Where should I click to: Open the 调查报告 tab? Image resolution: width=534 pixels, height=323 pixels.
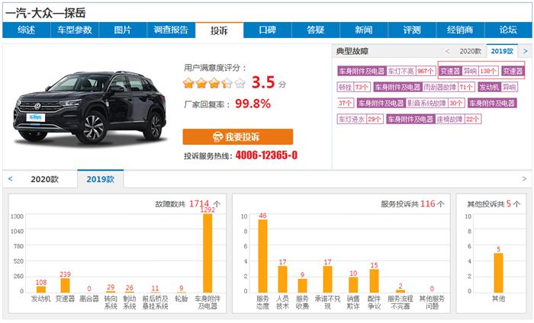point(171,30)
